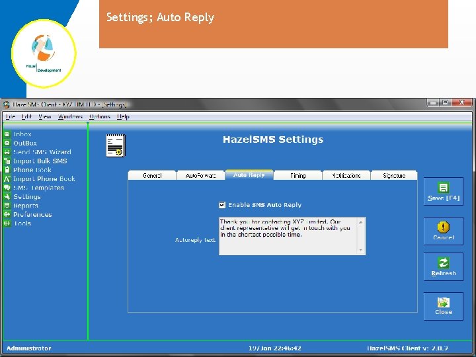Open the Reports icon in the sidebar
476x357 pixels.
click(x=7, y=206)
